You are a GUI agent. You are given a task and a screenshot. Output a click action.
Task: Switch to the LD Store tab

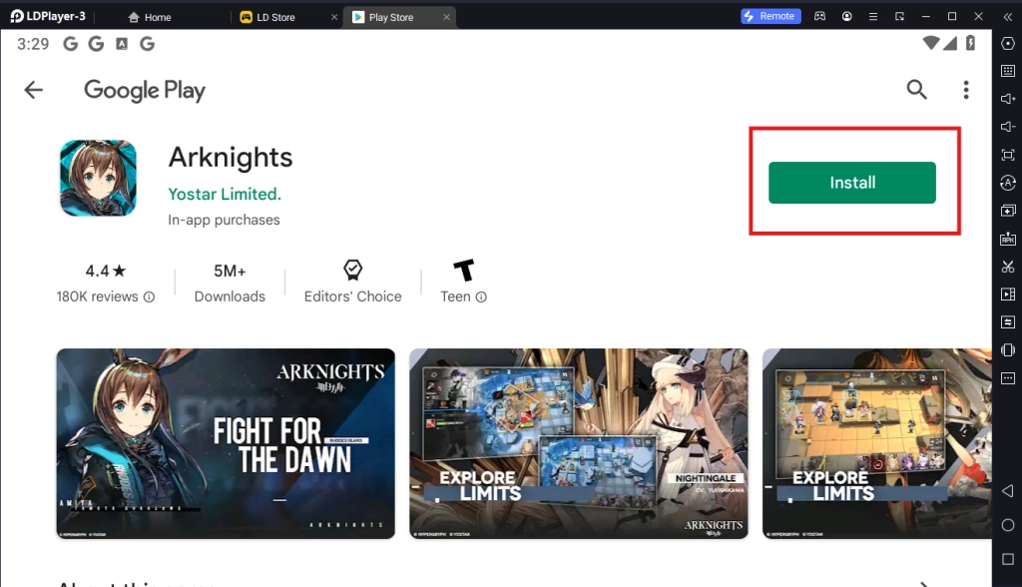click(267, 17)
